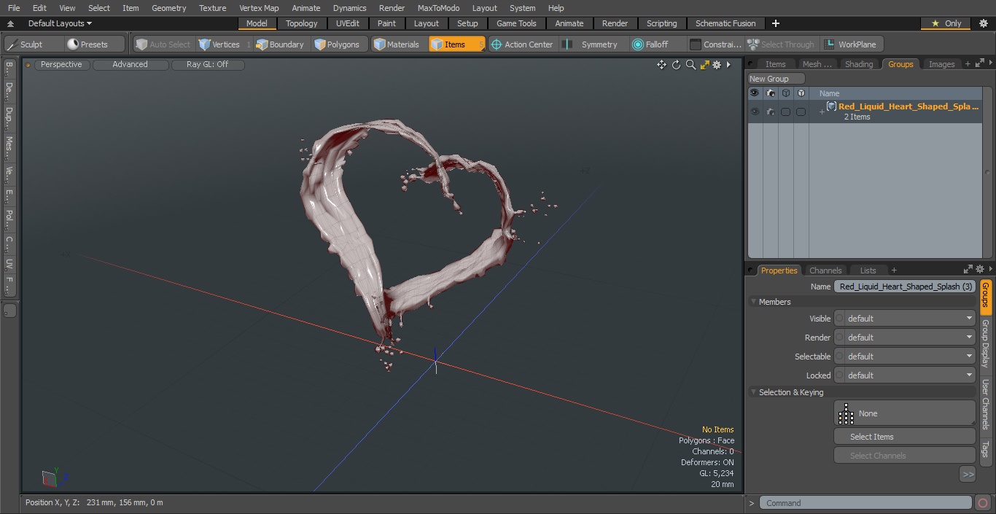
Task: Click the camera column header in Groups list
Action: click(771, 93)
